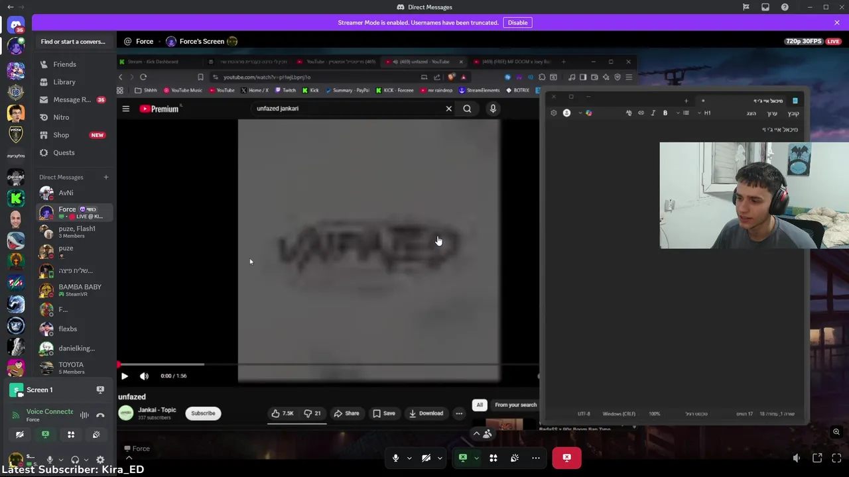Image resolution: width=849 pixels, height=477 pixels.
Task: Pop out the stream window
Action: (817, 458)
